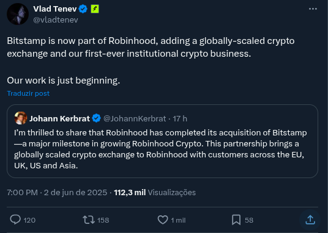Open Vlad Tenev's profile picture

18,14
